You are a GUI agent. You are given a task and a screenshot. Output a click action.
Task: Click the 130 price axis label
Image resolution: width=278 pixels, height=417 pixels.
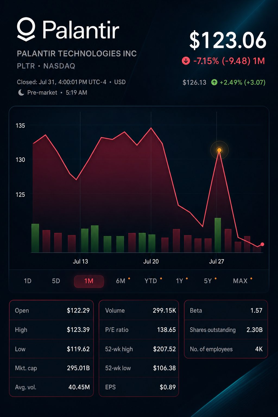tap(20, 160)
